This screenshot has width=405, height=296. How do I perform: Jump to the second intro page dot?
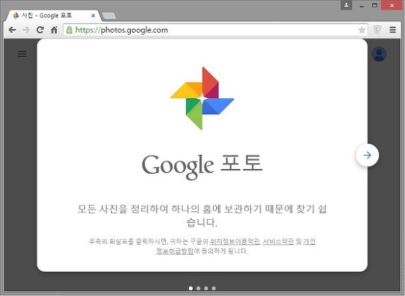(198, 288)
